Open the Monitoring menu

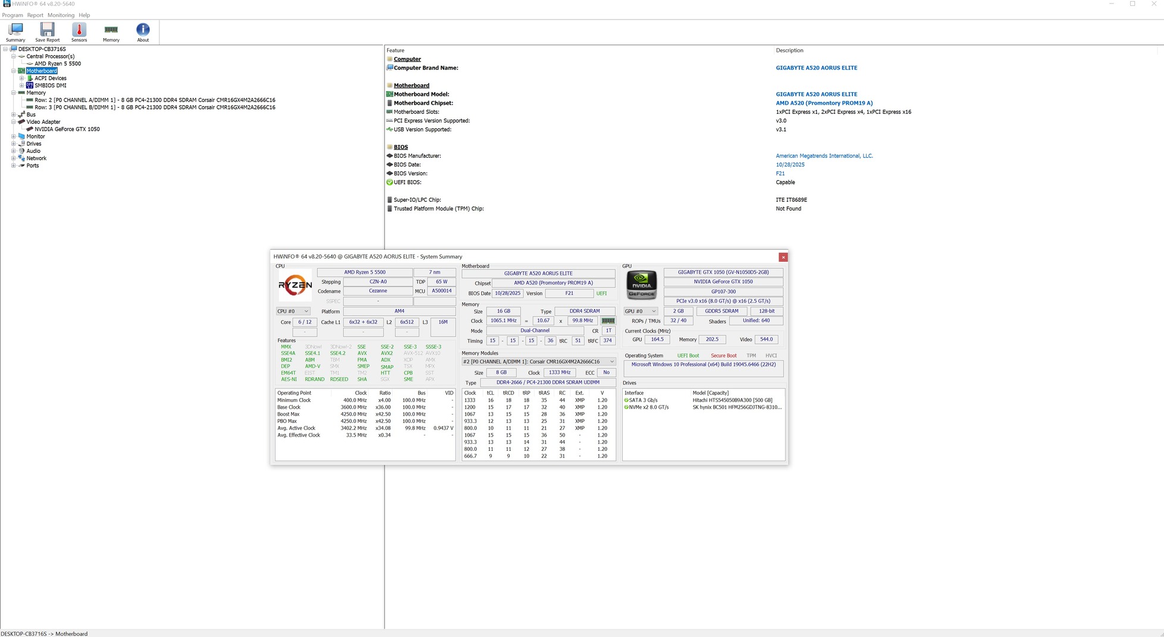61,15
